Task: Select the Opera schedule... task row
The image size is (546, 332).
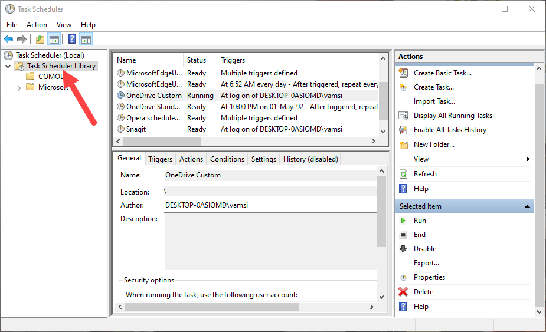Action: pos(247,118)
